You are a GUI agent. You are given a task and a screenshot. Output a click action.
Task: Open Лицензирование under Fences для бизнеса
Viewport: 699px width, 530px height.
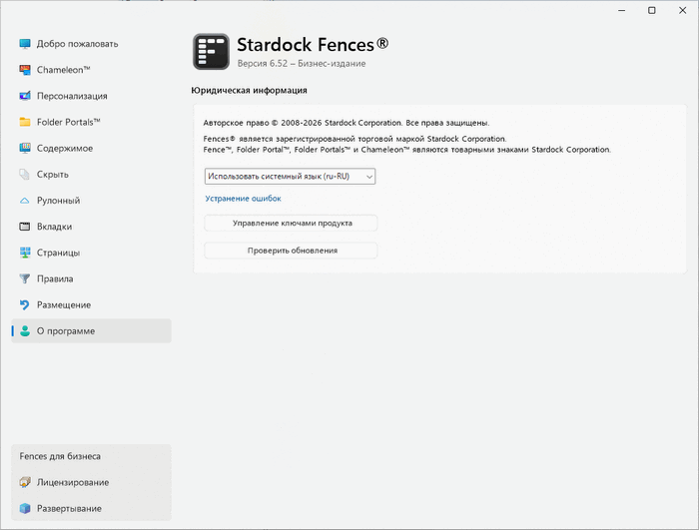[92, 482]
